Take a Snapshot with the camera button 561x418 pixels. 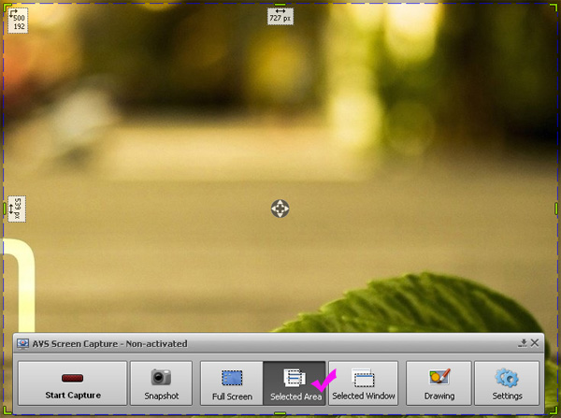tap(162, 383)
